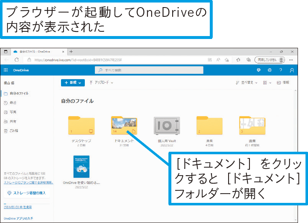Click OneDrive アプリの入手 link
Image resolution: width=308 pixels, height=223 pixels.
18,218
